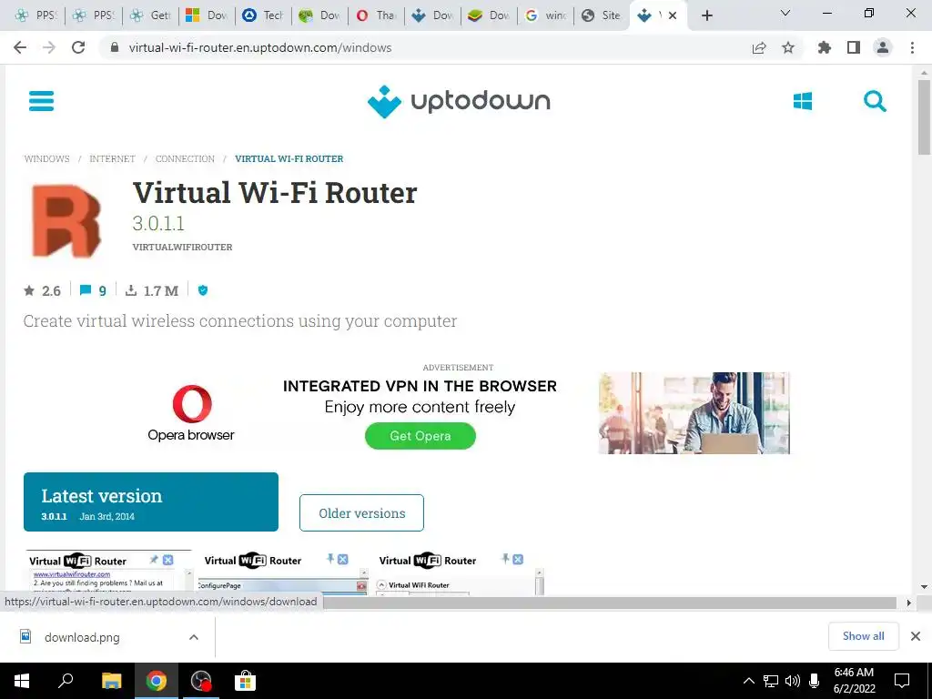932x699 pixels.
Task: Open the 9 comments link
Action: (93, 290)
